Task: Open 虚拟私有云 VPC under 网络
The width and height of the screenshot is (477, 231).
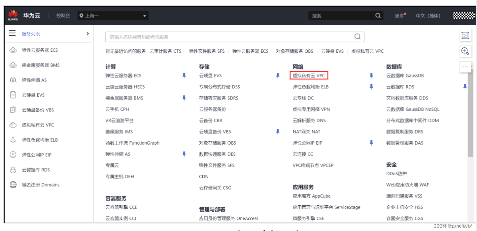Action: [309, 75]
